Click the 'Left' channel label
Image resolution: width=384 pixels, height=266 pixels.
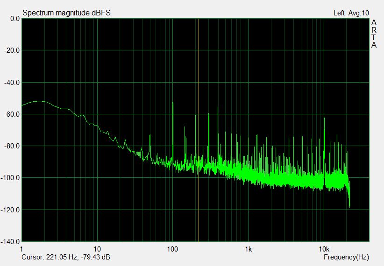339,13
